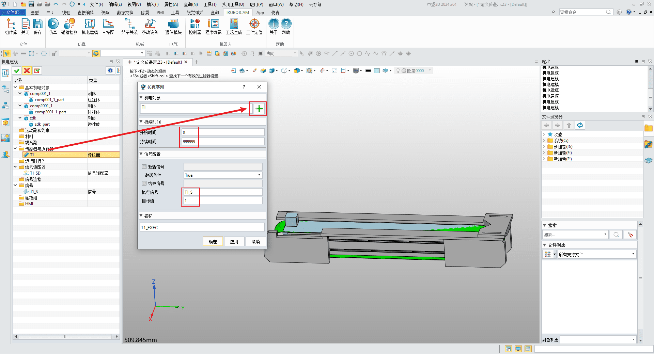
Task: Click the 持续时间 999999 input field
Action: pyautogui.click(x=223, y=141)
